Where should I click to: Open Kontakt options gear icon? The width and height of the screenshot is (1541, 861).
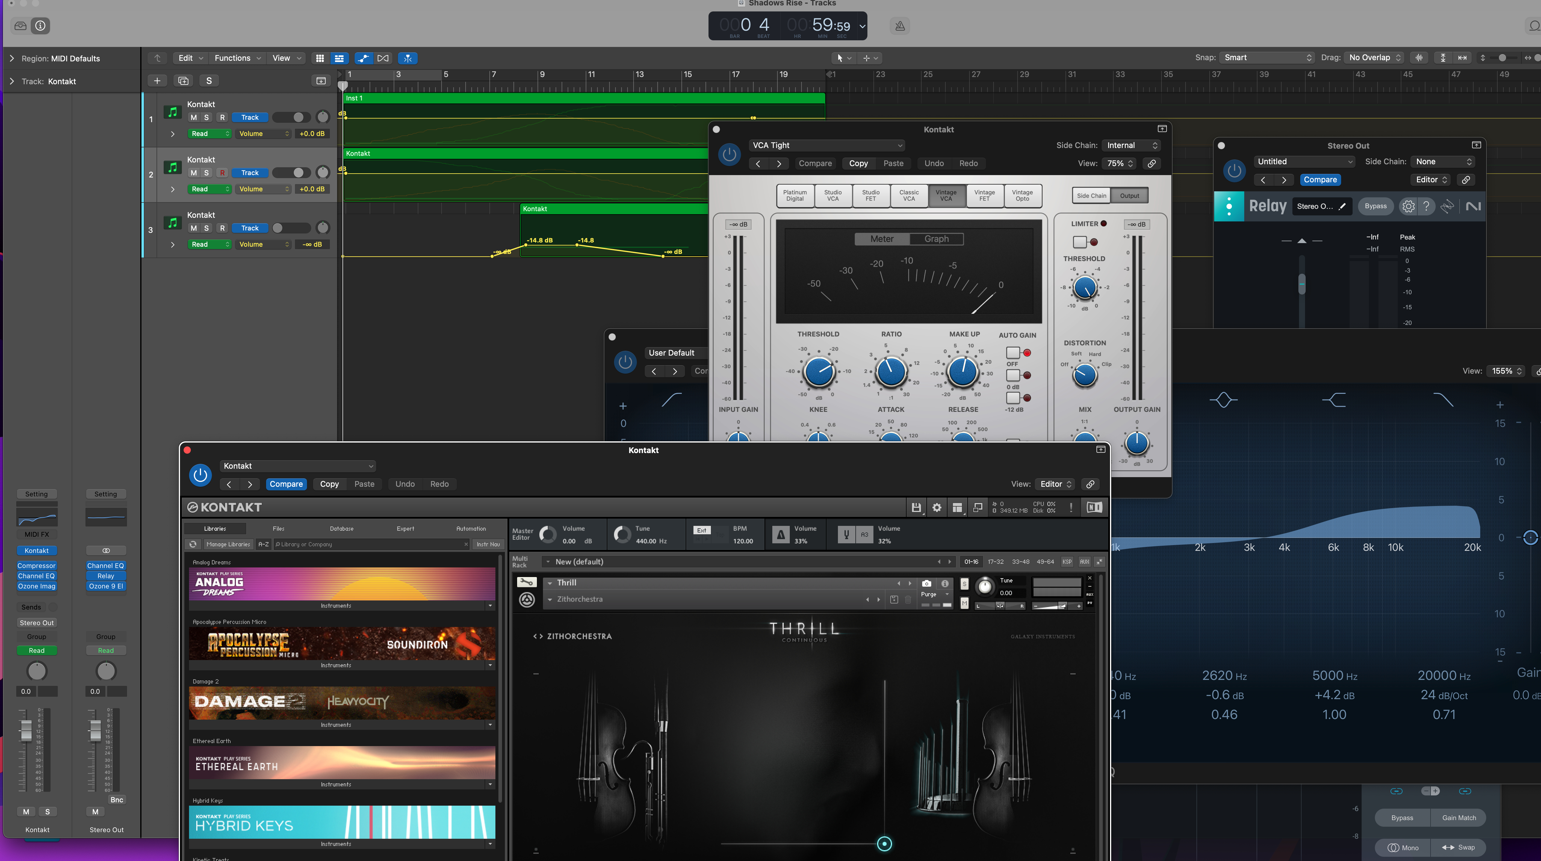click(937, 507)
